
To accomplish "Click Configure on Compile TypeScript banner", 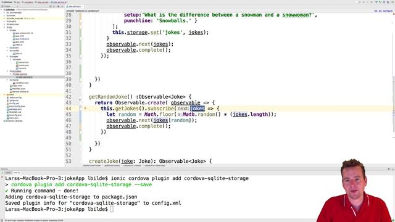I will 388,11.
